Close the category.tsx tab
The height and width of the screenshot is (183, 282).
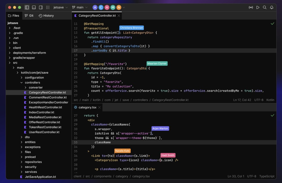click(99, 108)
